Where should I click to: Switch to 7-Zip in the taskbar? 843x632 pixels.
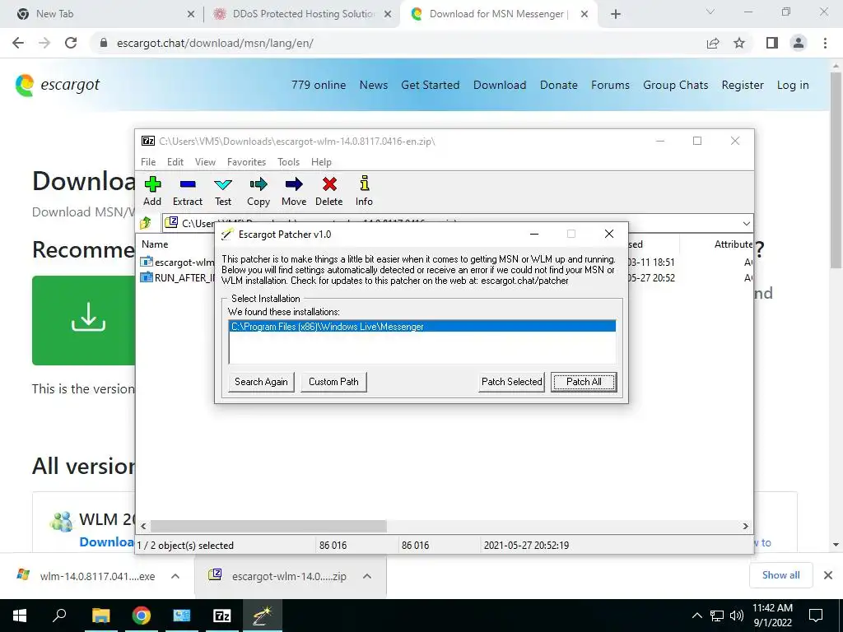pyautogui.click(x=221, y=616)
